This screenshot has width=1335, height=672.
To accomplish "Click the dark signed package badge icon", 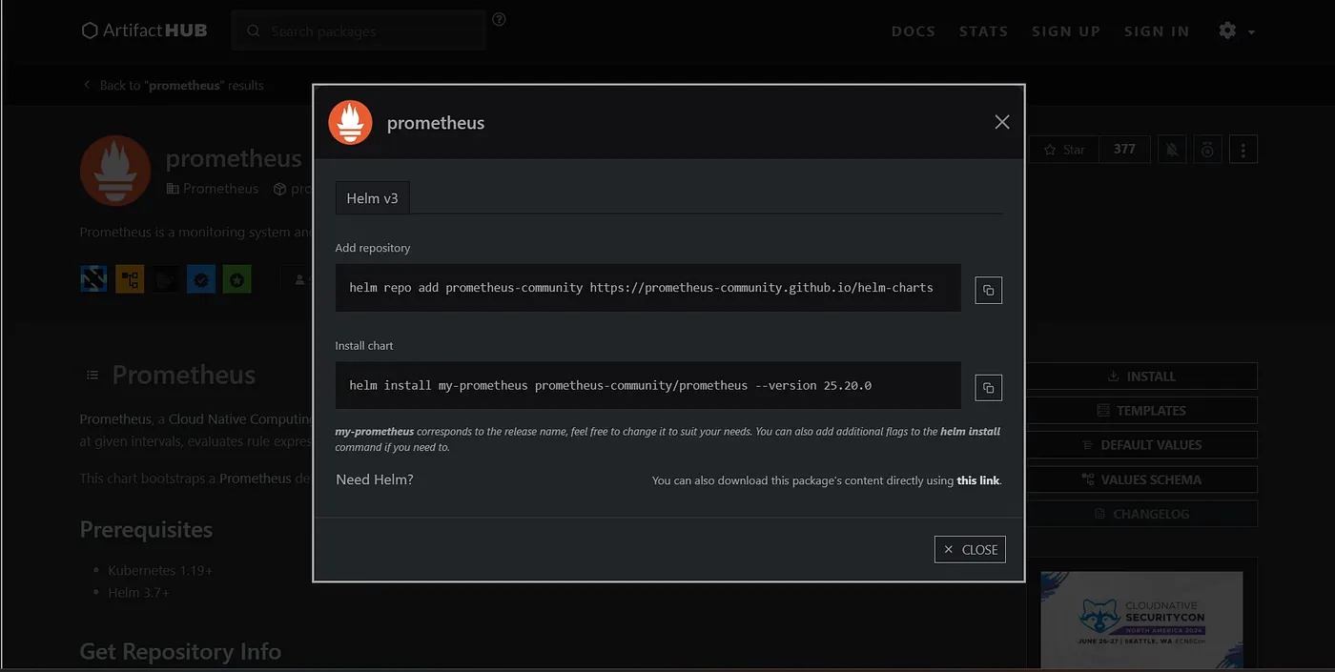I will pyautogui.click(x=166, y=279).
